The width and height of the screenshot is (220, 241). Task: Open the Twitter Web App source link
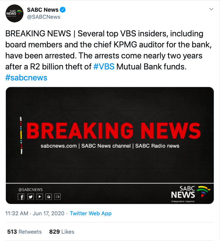point(91,213)
